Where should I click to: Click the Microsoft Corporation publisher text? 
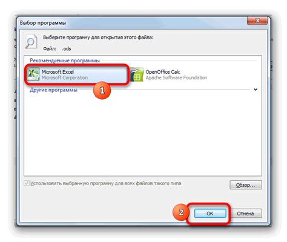(x=65, y=77)
